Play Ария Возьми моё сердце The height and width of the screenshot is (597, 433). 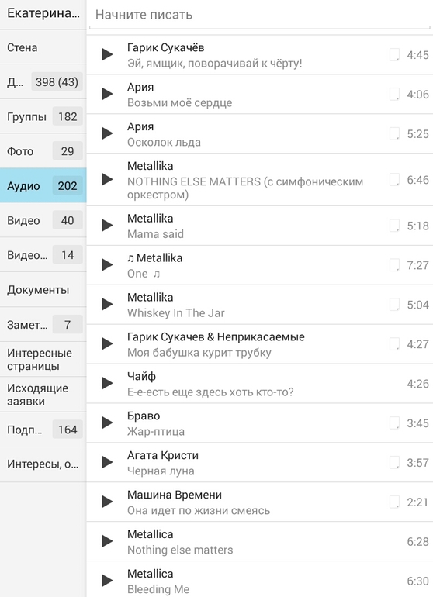click(108, 94)
